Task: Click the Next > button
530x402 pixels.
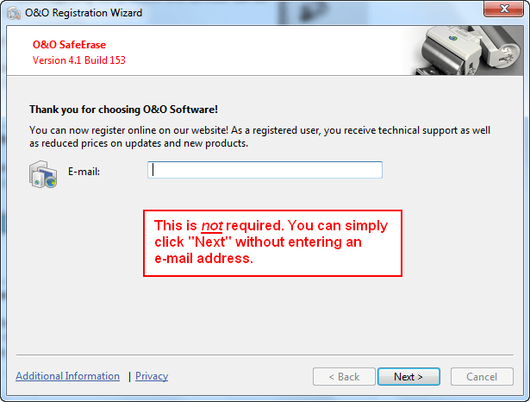Action: tap(408, 377)
